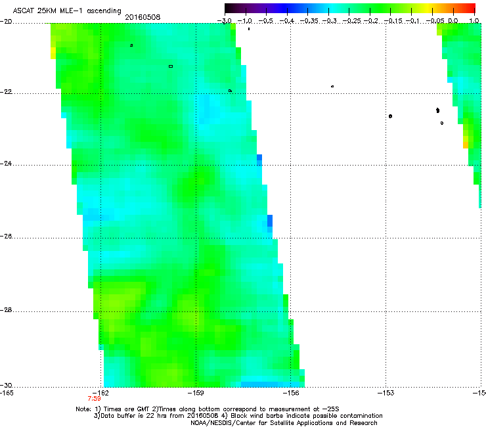Click the red 7:59 swath time label
Viewport: 486px width, 427px height.
94,399
